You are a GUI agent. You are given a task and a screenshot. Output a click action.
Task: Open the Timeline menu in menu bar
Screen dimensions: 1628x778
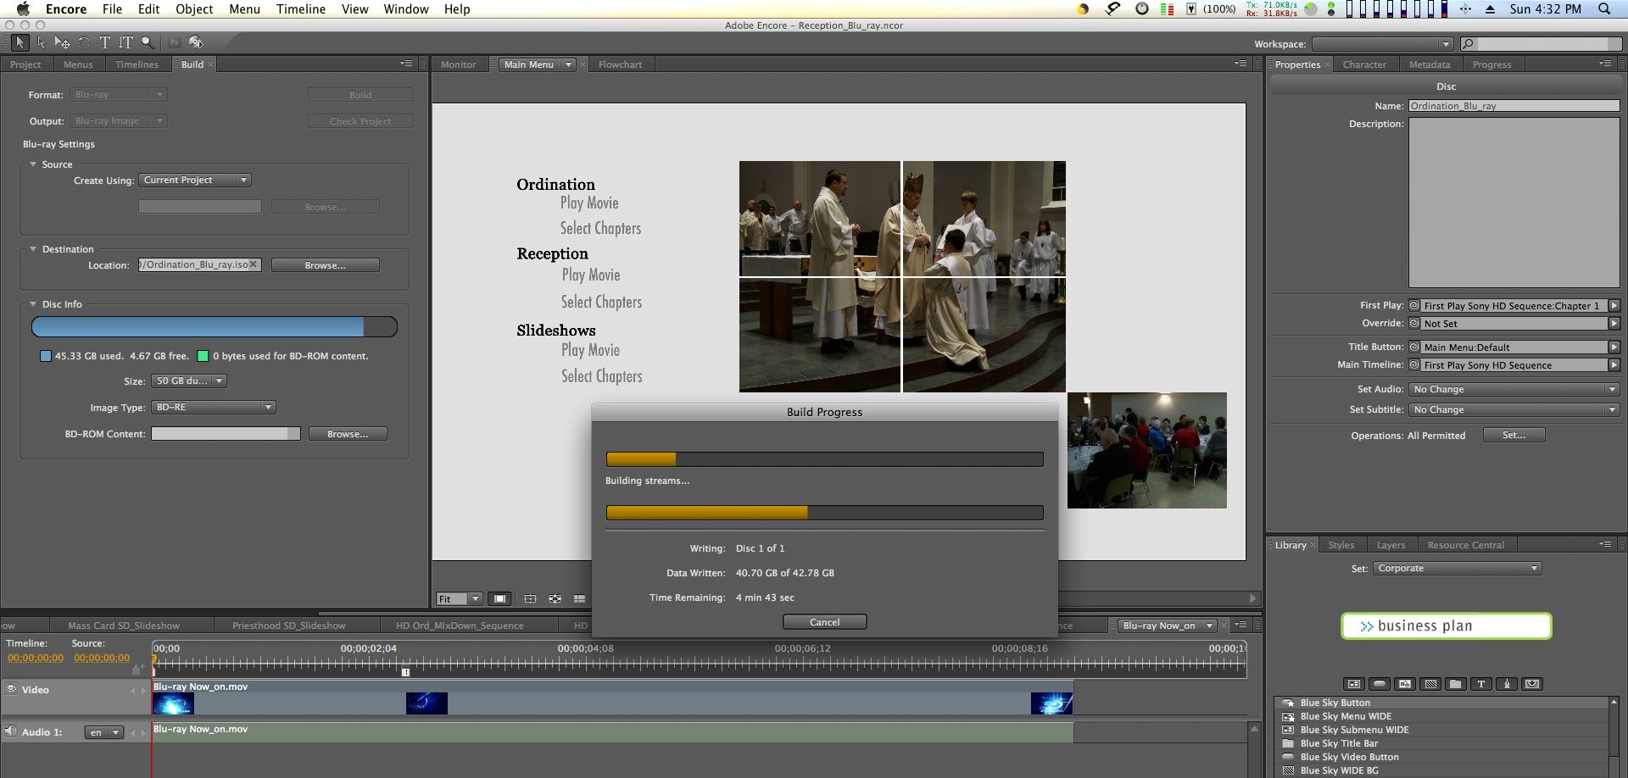pyautogui.click(x=300, y=9)
